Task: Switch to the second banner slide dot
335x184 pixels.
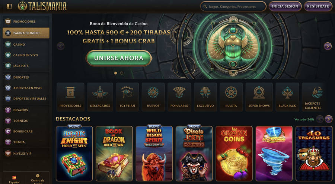Action: [x=122, y=73]
